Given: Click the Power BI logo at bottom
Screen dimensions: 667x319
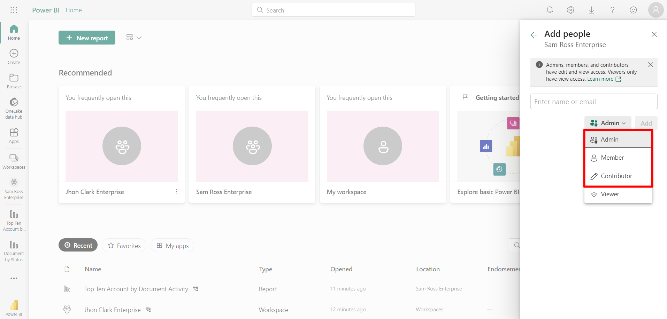Looking at the screenshot, I should 14,308.
